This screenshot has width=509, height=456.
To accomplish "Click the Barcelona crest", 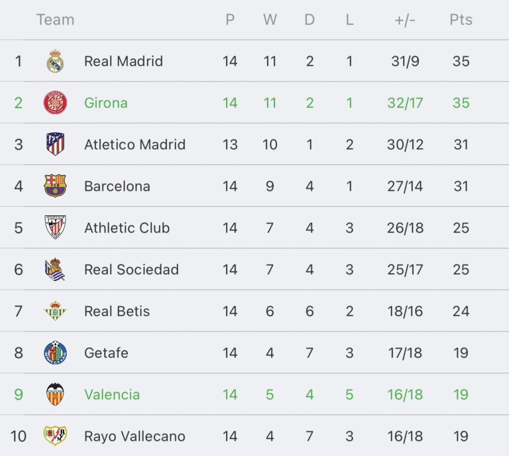I will coord(55,186).
